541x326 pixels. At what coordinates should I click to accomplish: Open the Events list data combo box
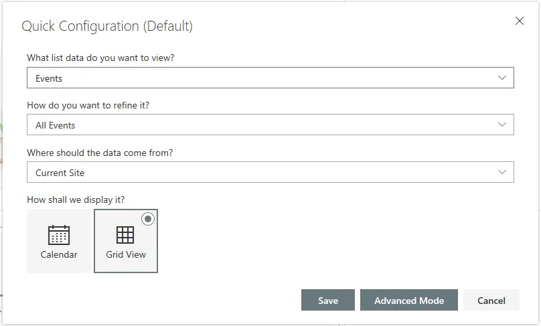coord(270,78)
